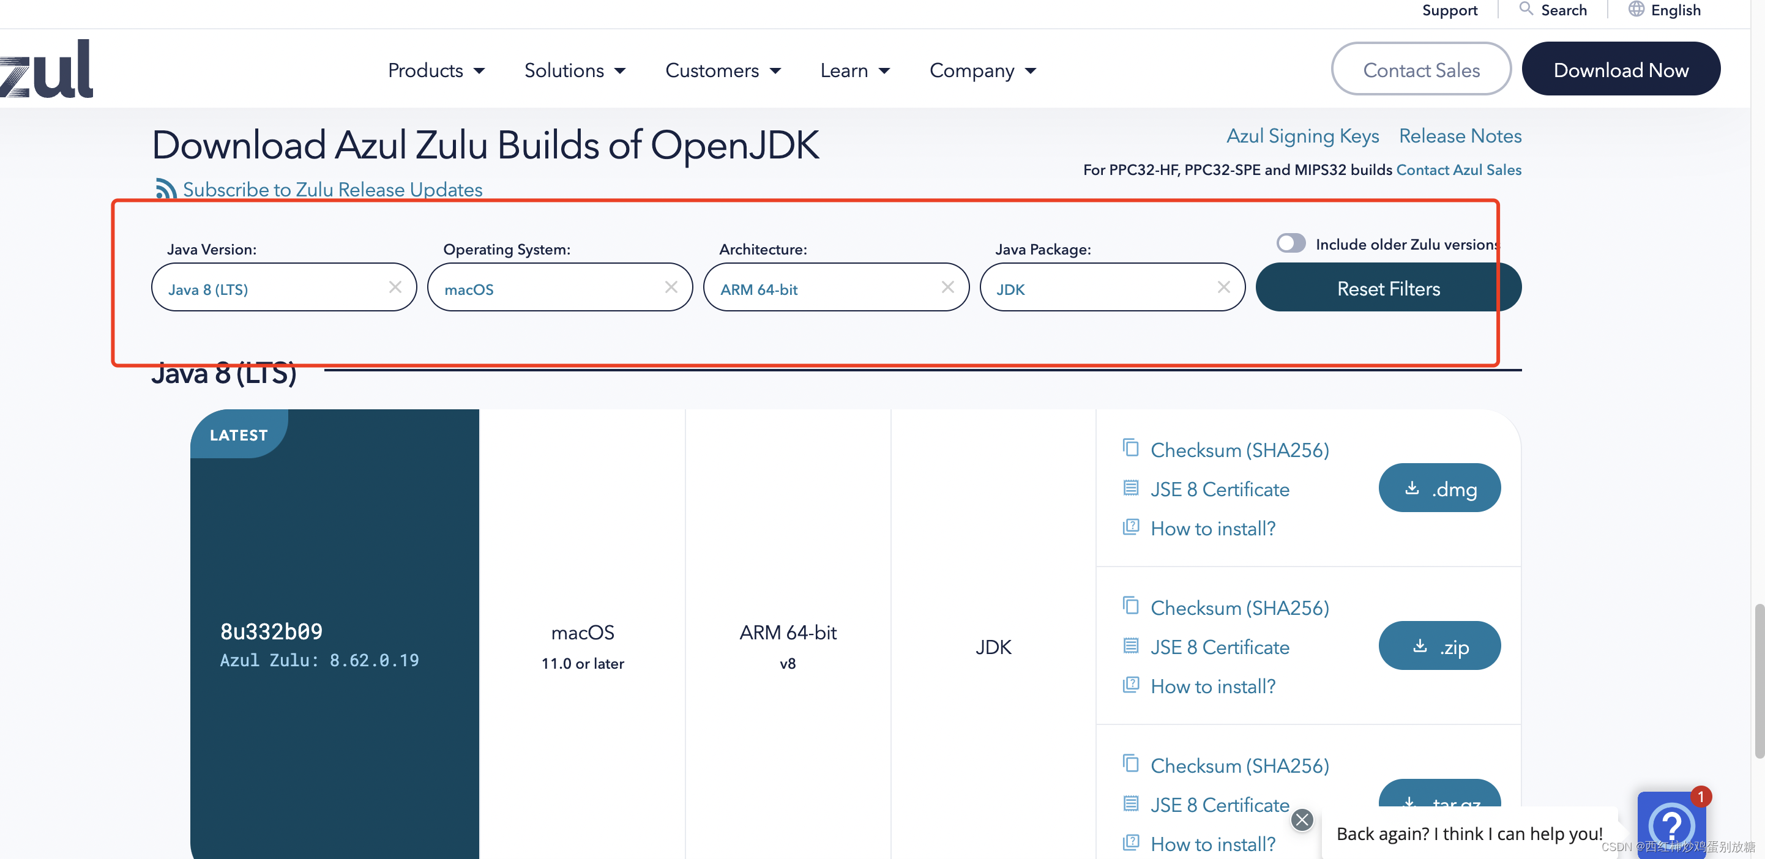Click the Azul logo

(47, 69)
